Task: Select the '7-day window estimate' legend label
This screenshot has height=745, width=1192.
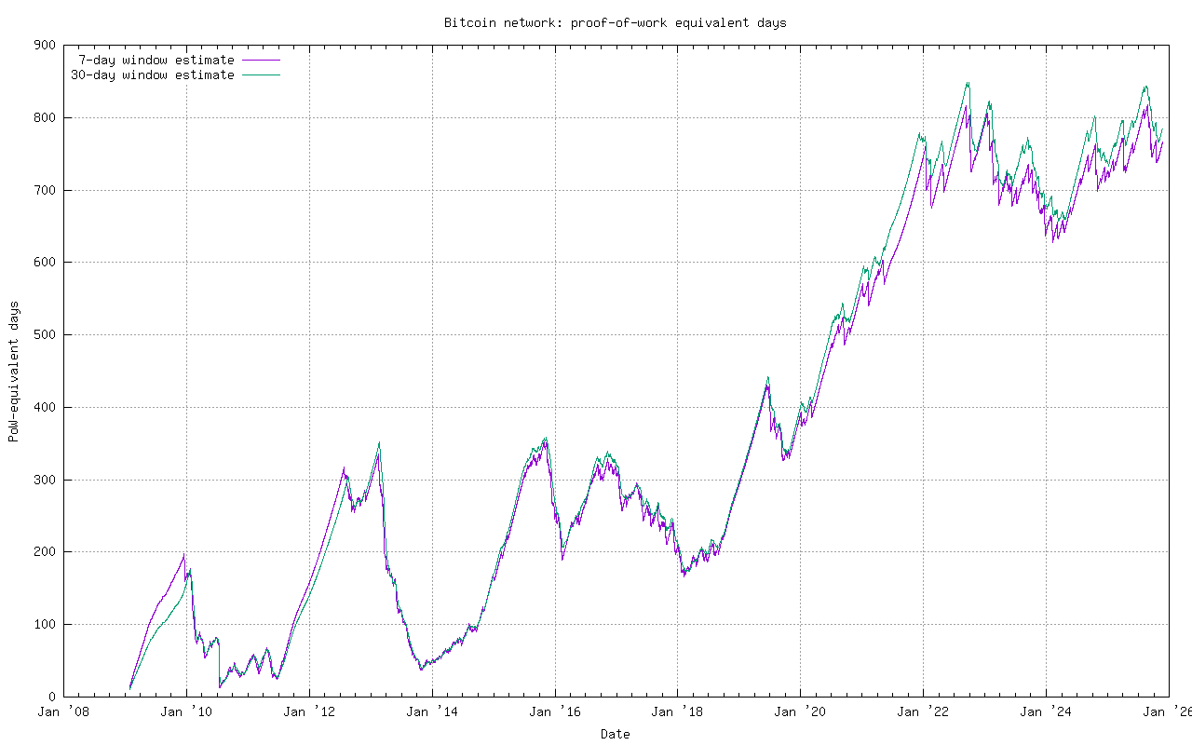Action: point(156,60)
